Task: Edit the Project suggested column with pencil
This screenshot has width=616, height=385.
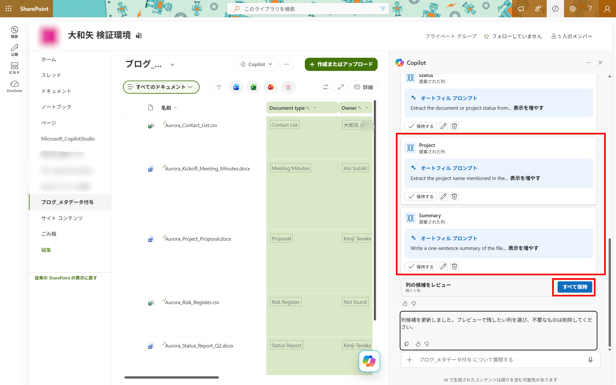Action: coord(443,196)
